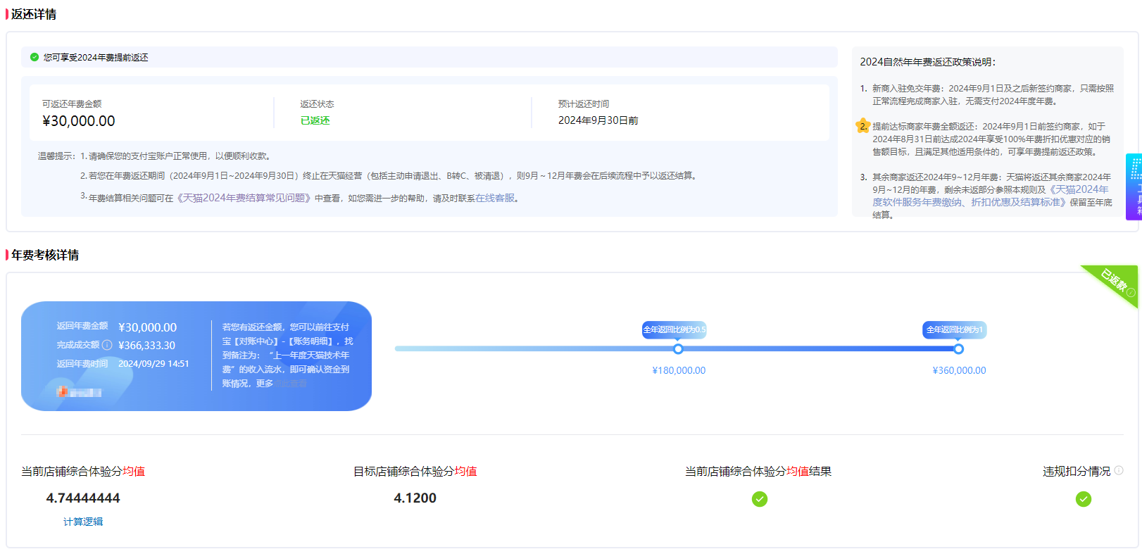1142x554 pixels.
Task: Click the yellow star badge on policy item 2
Action: point(862,126)
